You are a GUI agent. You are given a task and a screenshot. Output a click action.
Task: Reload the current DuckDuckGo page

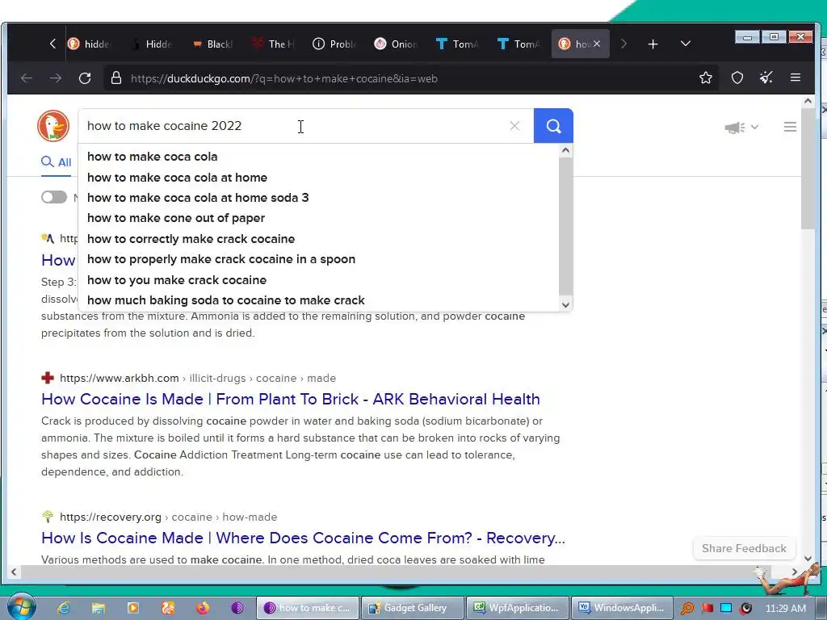85,78
